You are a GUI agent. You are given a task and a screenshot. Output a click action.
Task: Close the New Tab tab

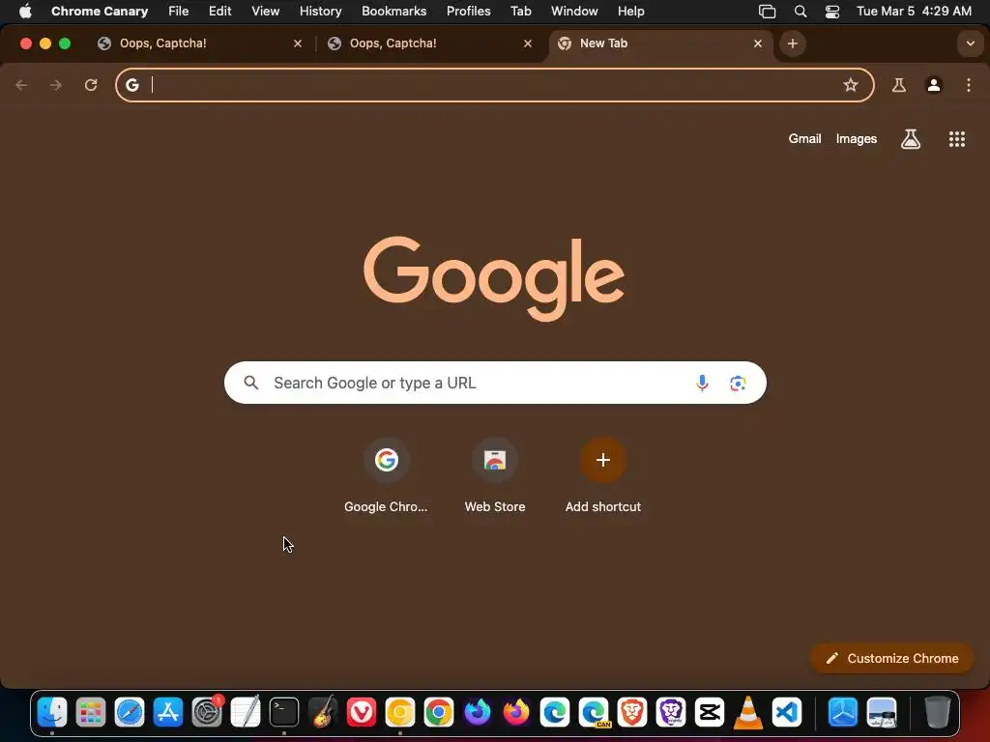click(x=758, y=43)
